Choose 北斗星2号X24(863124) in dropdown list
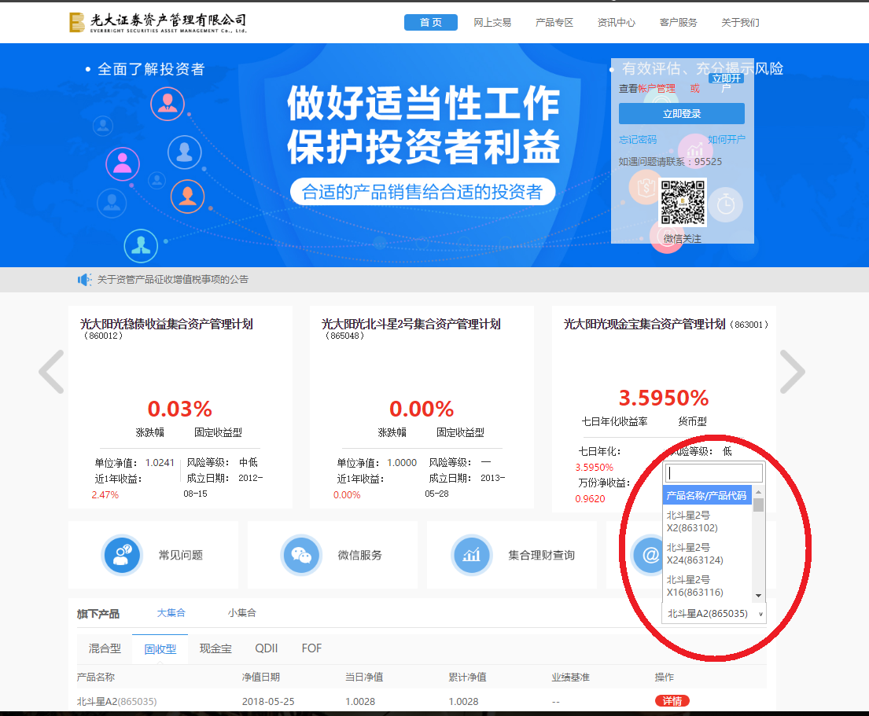 [707, 554]
